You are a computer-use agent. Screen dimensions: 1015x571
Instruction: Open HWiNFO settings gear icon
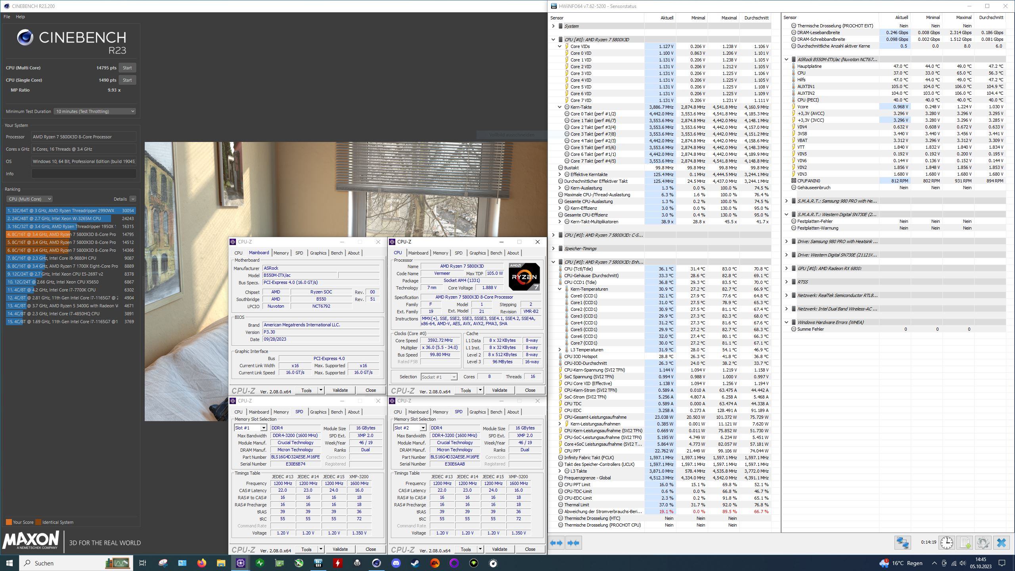coord(983,542)
